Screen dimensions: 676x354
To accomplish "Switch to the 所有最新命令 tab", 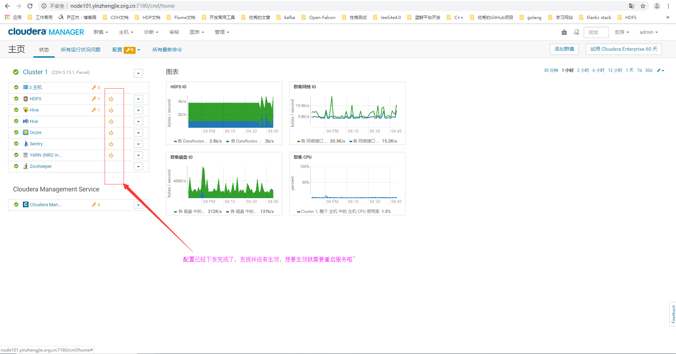I will tap(167, 50).
